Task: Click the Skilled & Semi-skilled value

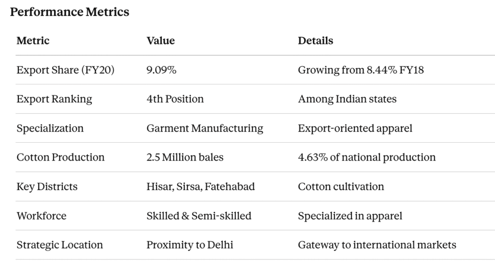Action: tap(199, 216)
